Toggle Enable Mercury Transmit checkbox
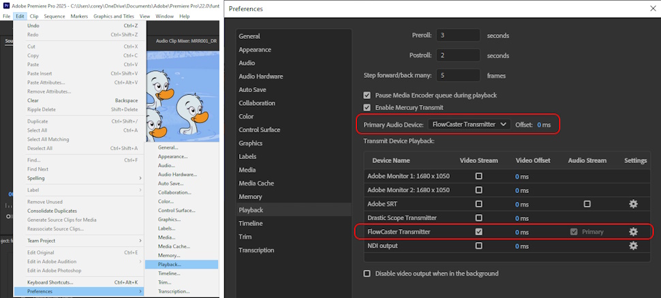 tap(367, 108)
